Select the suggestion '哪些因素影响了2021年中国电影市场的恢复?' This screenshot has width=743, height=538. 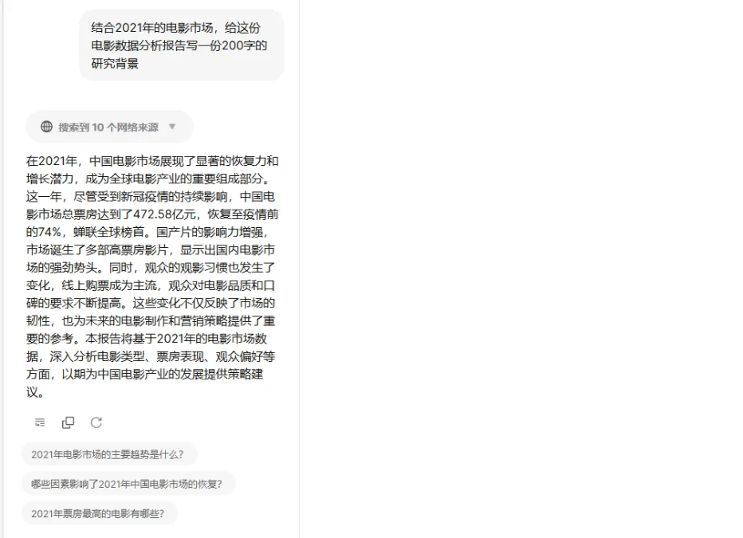point(128,484)
